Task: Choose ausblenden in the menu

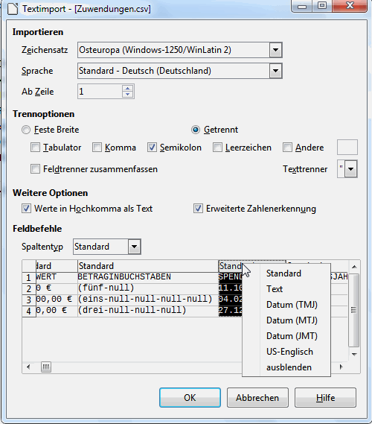Action: (x=289, y=367)
